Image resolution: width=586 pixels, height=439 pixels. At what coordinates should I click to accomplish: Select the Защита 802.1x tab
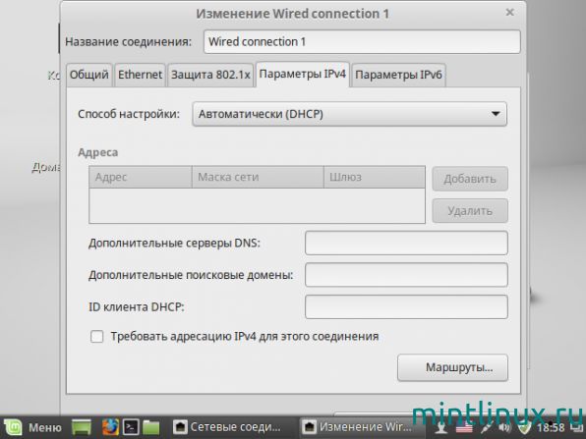(x=210, y=75)
